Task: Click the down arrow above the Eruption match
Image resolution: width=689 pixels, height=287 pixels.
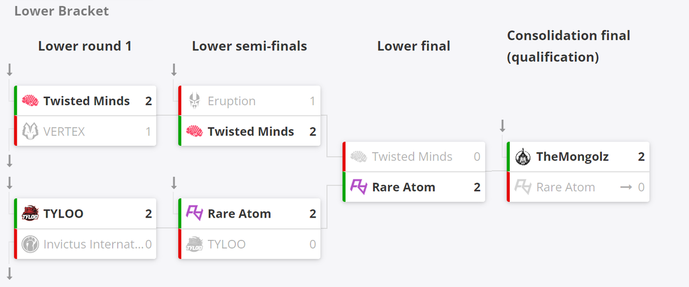Action: coord(174,70)
